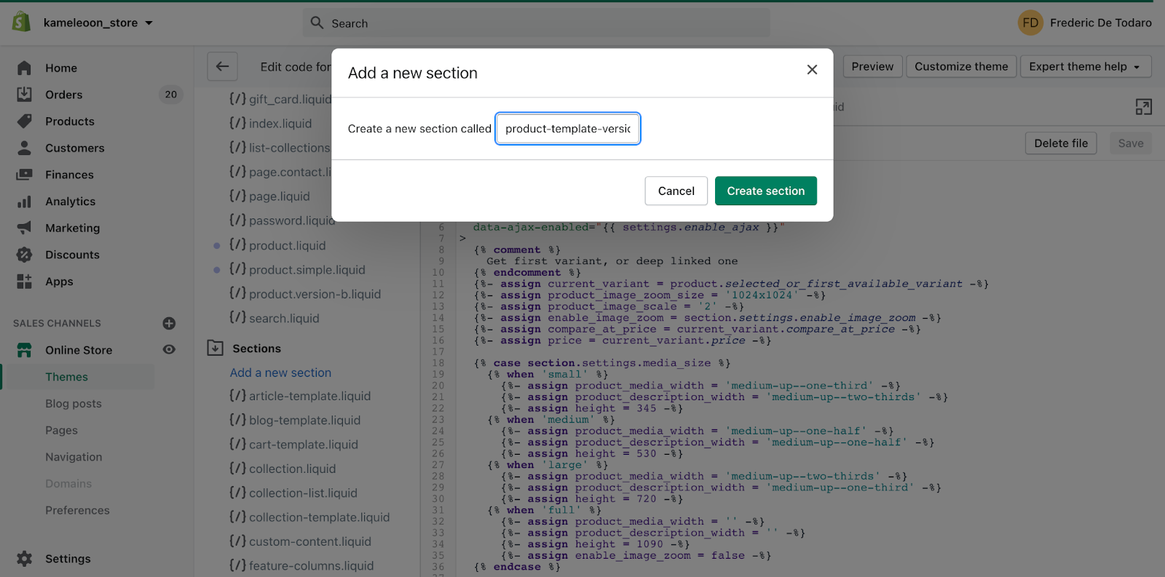The height and width of the screenshot is (577, 1165).
Task: Click the section name text field
Action: click(x=568, y=129)
